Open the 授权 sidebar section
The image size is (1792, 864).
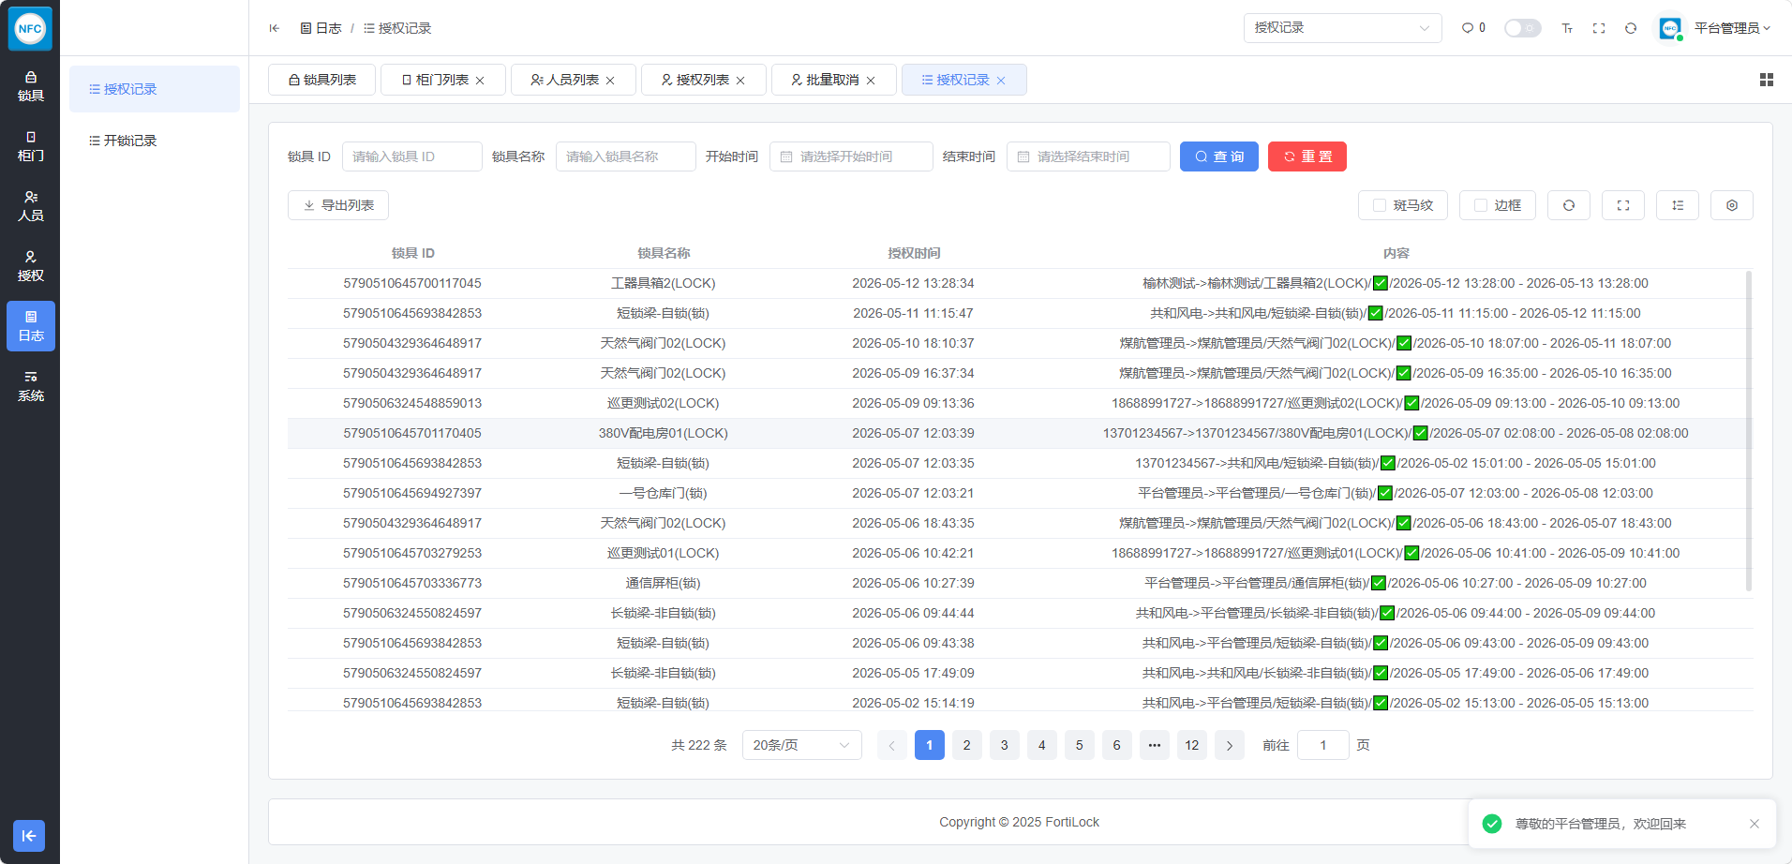pyautogui.click(x=30, y=266)
